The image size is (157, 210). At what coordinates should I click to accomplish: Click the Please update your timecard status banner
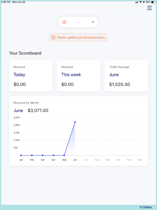(x=78, y=37)
